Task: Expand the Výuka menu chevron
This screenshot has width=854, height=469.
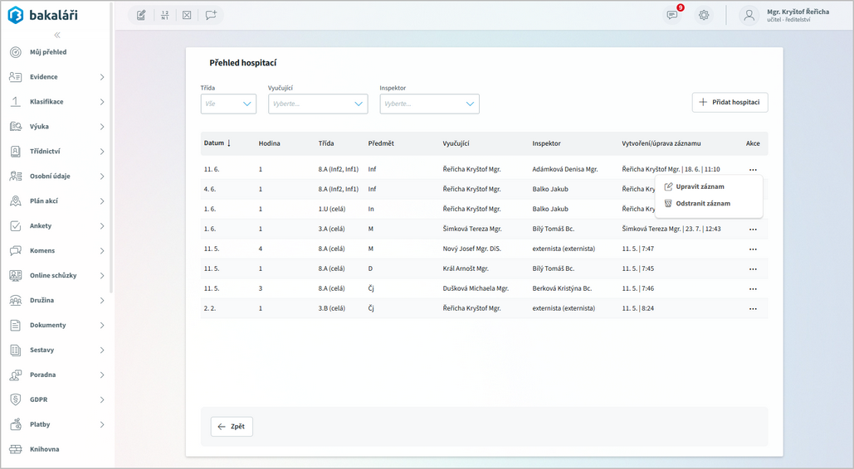Action: pyautogui.click(x=102, y=127)
